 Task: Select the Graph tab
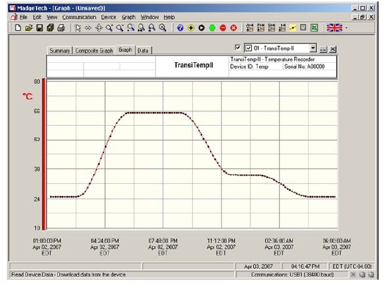pos(126,50)
